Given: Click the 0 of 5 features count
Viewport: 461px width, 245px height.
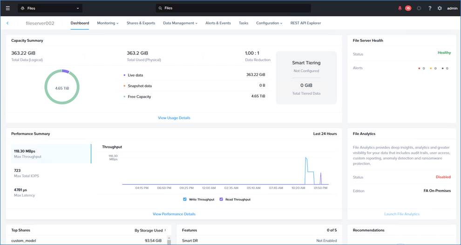Looking at the screenshot, I should pyautogui.click(x=332, y=230).
